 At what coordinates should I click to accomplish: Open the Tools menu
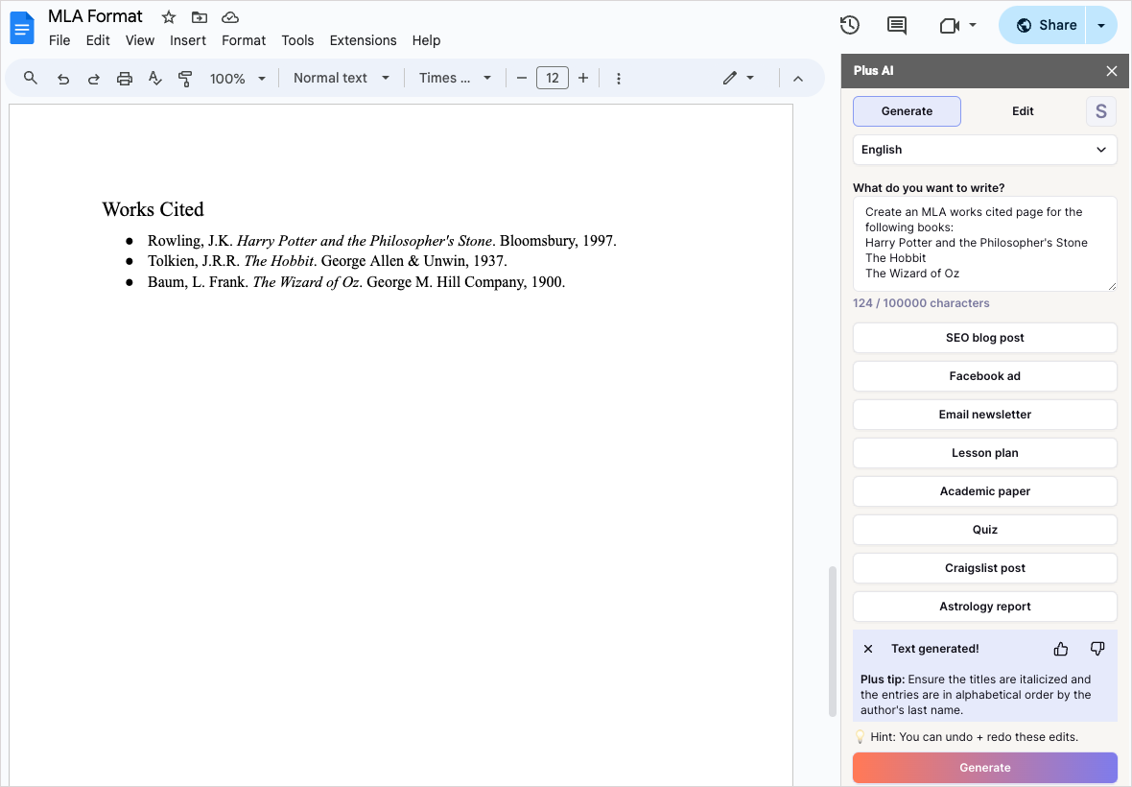coord(297,40)
